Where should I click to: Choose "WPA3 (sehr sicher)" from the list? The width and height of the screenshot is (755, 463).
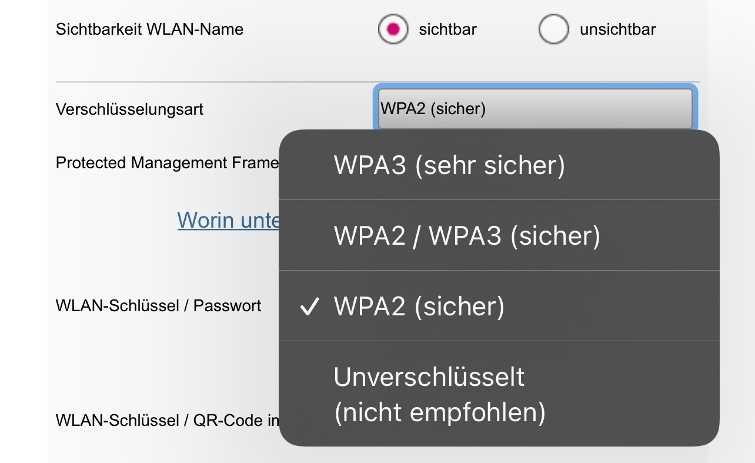point(449,165)
